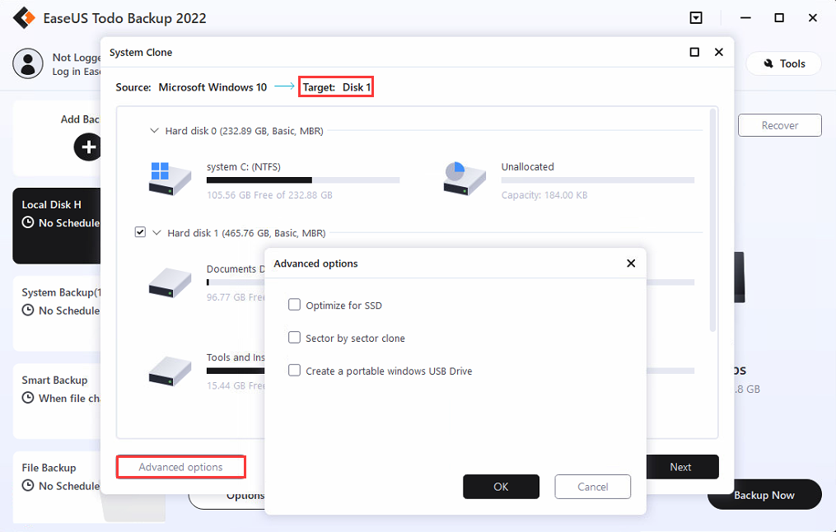The height and width of the screenshot is (532, 836).
Task: Select the System Backup task card
Action: (x=57, y=314)
